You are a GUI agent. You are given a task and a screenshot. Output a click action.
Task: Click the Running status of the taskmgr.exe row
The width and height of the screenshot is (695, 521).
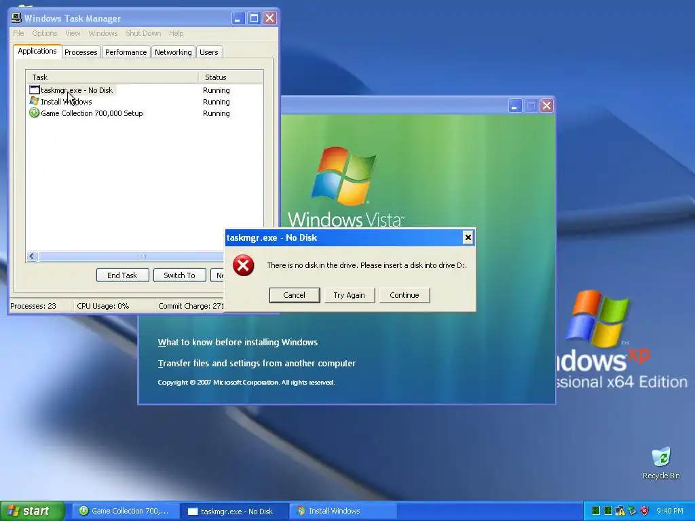click(x=217, y=90)
